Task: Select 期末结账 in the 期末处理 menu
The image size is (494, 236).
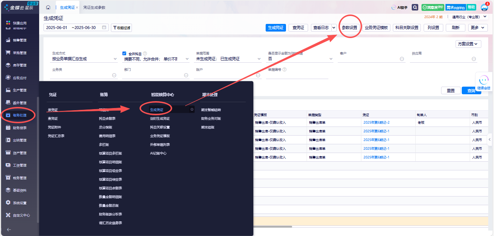Action: click(x=208, y=127)
